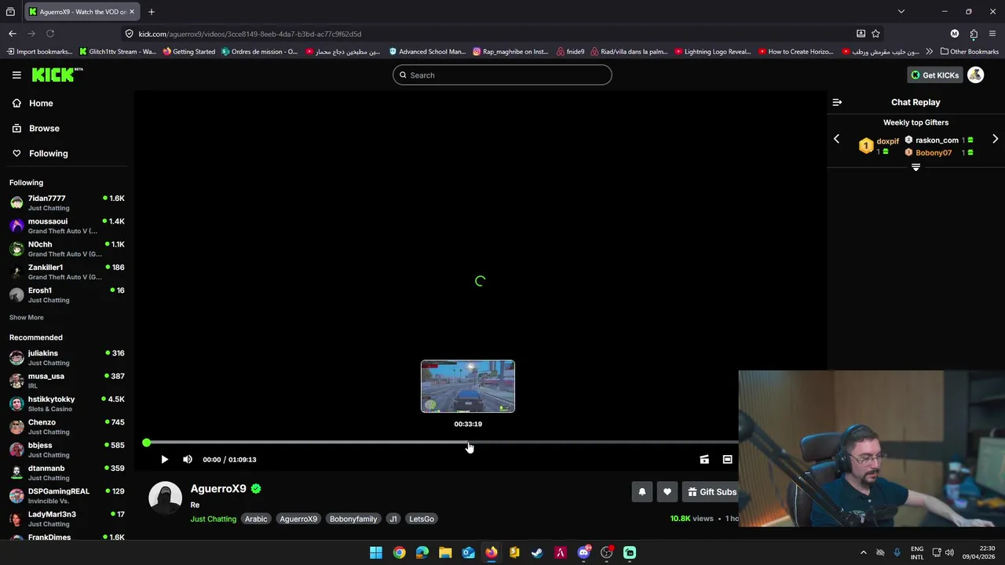This screenshot has height=565, width=1005.
Task: Go to next top gifters page
Action: [995, 139]
